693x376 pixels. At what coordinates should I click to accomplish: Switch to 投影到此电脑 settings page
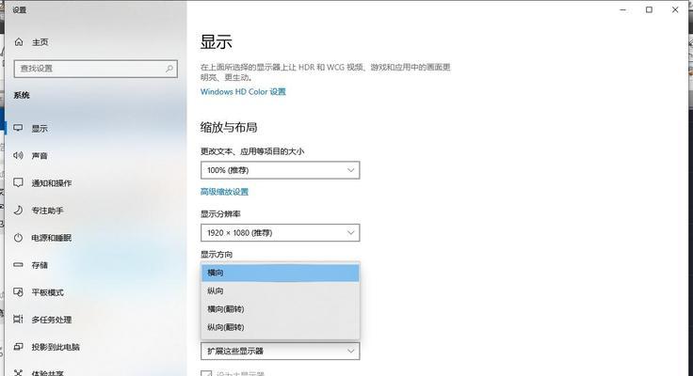pyautogui.click(x=56, y=347)
